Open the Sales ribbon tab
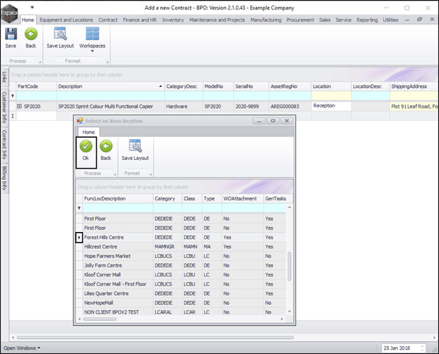 point(325,20)
